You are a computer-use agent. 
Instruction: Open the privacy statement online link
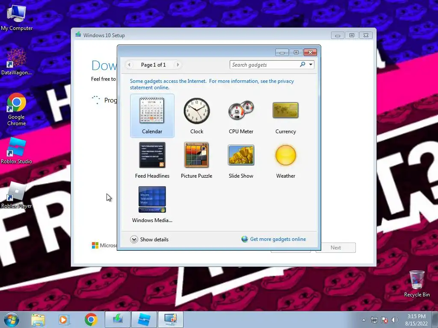point(212,84)
